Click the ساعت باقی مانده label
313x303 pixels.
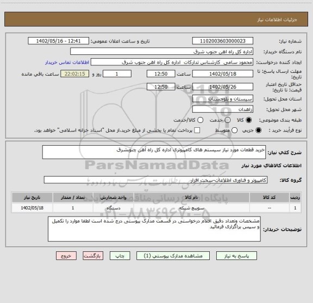(40, 74)
